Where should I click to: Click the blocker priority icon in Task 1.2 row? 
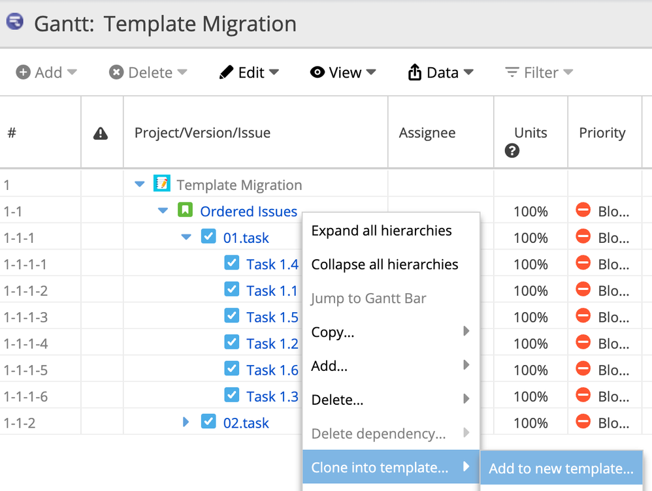coord(583,341)
